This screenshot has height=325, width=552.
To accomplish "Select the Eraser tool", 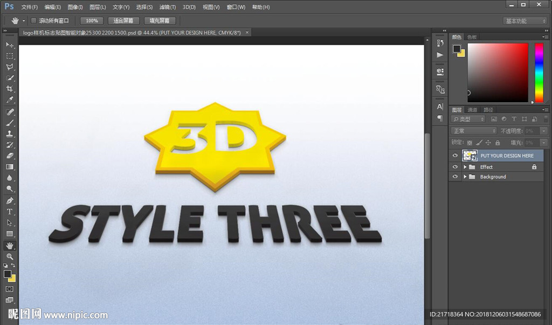I will tap(10, 156).
